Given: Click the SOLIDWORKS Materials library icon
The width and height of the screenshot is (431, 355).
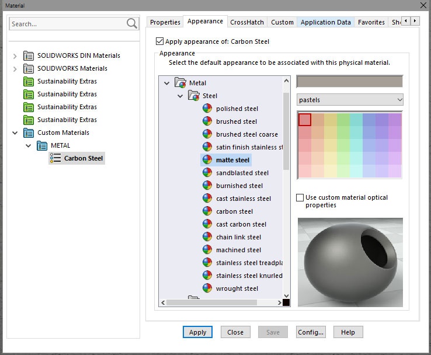Looking at the screenshot, I should click(29, 69).
